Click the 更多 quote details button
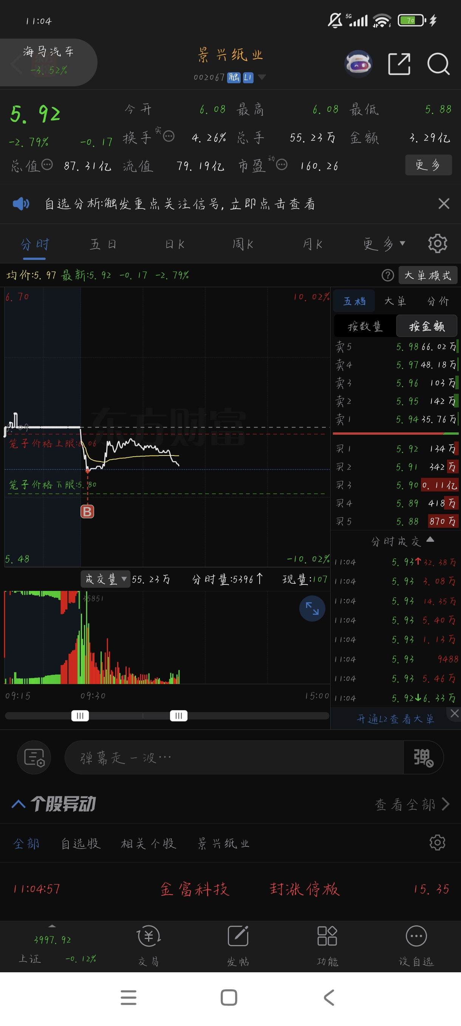461x1026 pixels. (x=428, y=165)
